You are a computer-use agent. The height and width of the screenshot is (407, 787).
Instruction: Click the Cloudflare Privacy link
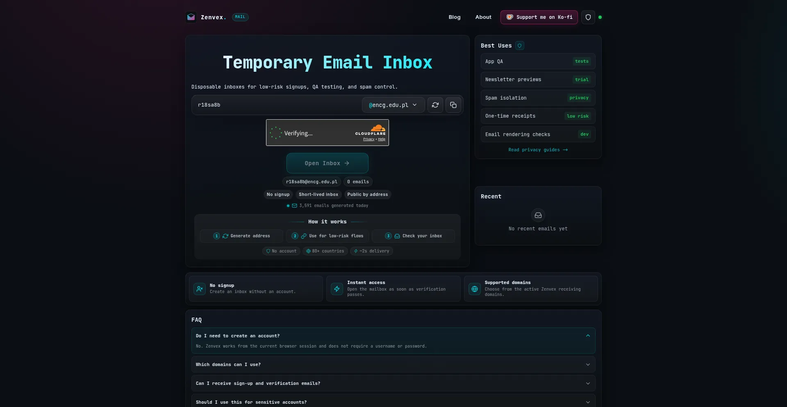pyautogui.click(x=368, y=139)
